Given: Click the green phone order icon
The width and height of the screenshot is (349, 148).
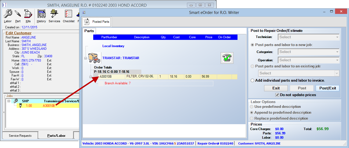Looking at the screenshot, I should tap(227, 58).
